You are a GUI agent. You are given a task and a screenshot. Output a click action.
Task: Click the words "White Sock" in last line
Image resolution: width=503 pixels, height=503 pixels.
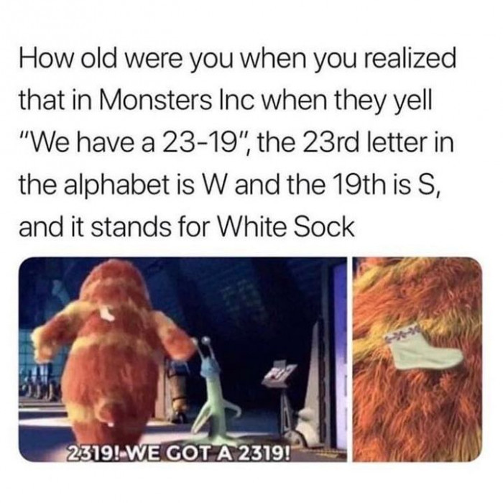286,226
